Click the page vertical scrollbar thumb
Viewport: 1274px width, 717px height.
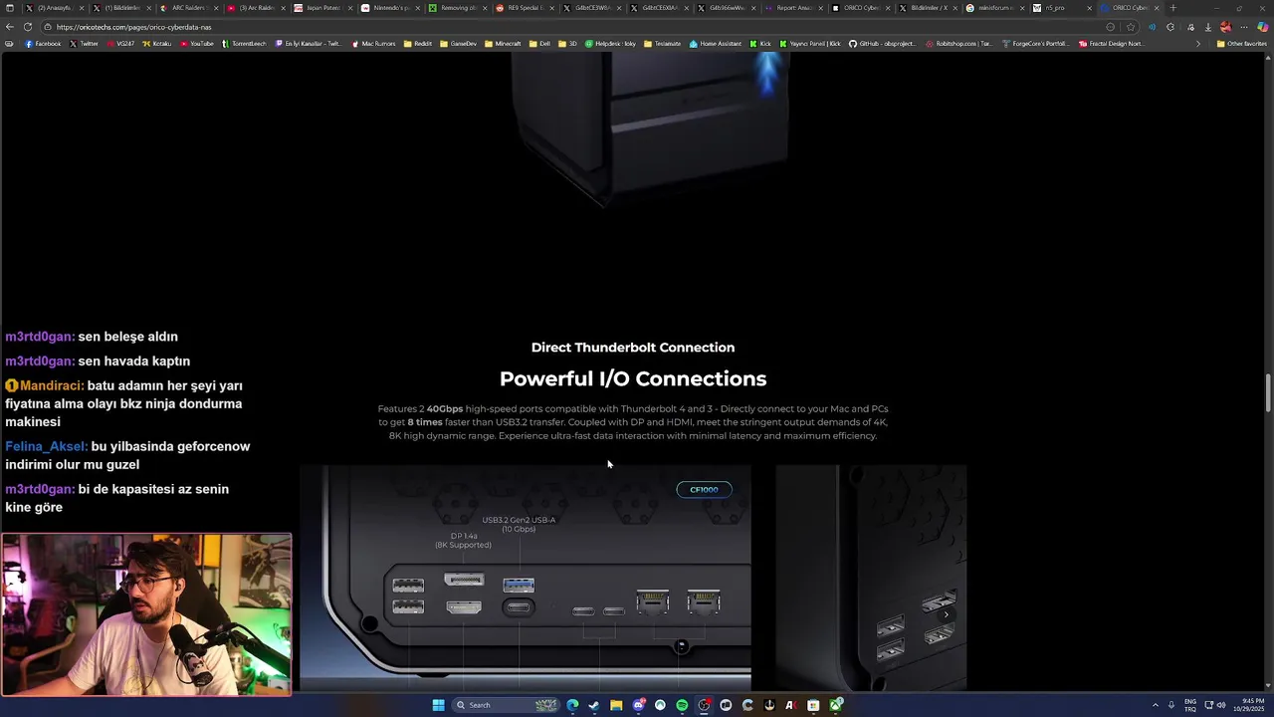pyautogui.click(x=1268, y=392)
